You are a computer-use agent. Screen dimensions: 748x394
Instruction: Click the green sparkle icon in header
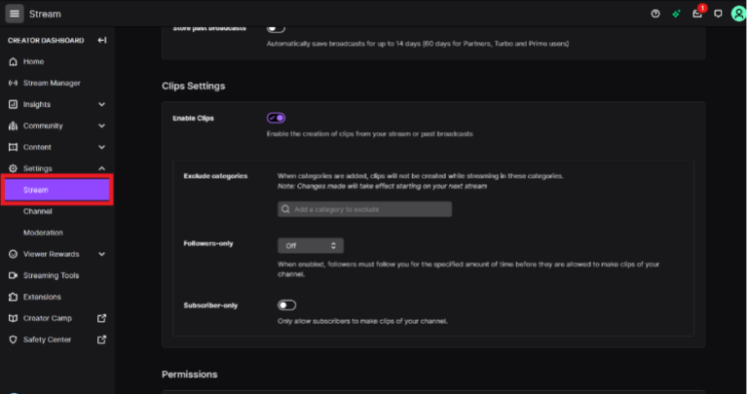[676, 14]
